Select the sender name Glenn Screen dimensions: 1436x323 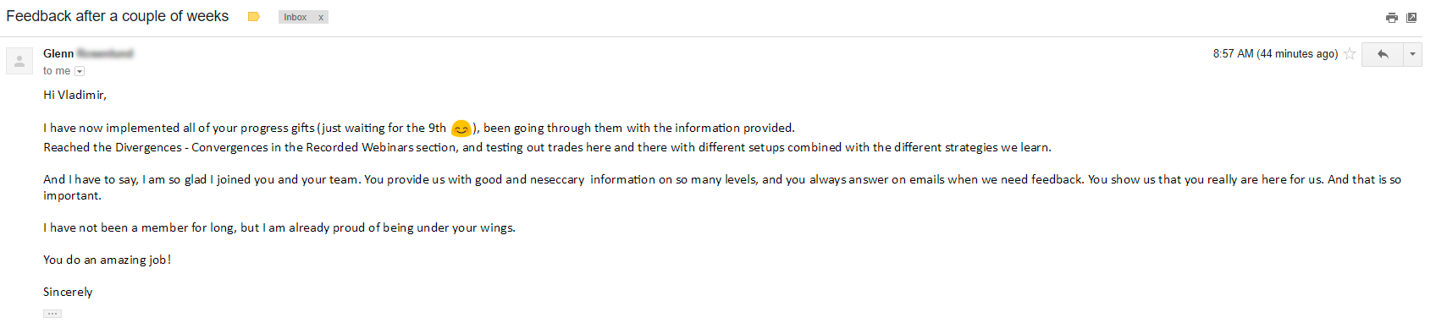tap(58, 53)
